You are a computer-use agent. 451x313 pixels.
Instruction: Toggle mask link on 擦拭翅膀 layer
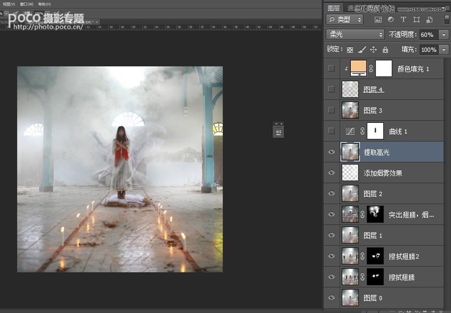coord(362,277)
